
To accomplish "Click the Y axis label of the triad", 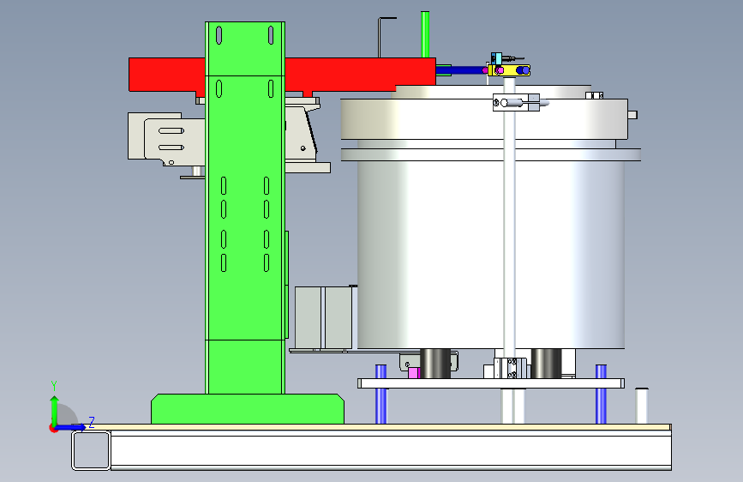I will pyautogui.click(x=54, y=386).
